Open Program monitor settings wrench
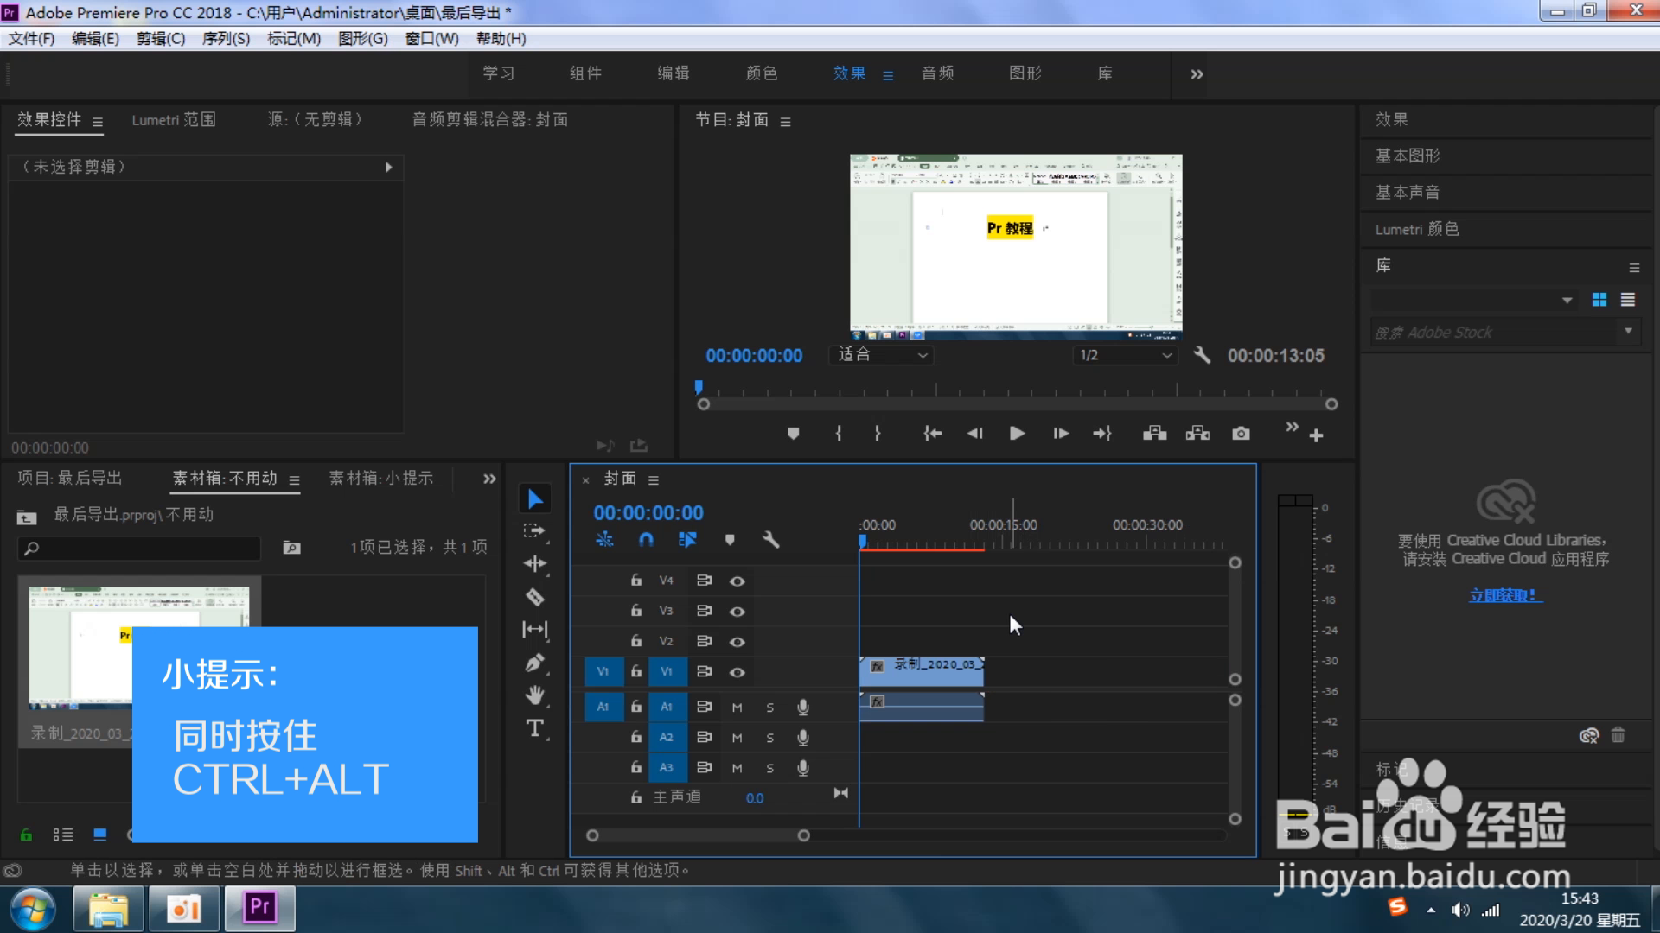Image resolution: width=1660 pixels, height=933 pixels. click(1202, 355)
